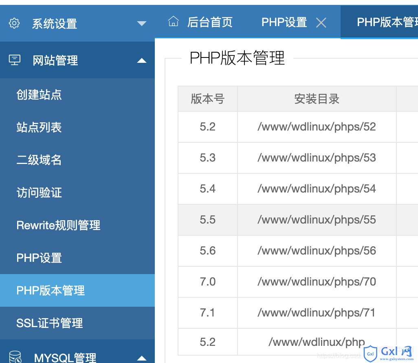Screen dimensions: 418x363
Task: Expand the 系统设置 dropdown arrow
Action: 141,24
